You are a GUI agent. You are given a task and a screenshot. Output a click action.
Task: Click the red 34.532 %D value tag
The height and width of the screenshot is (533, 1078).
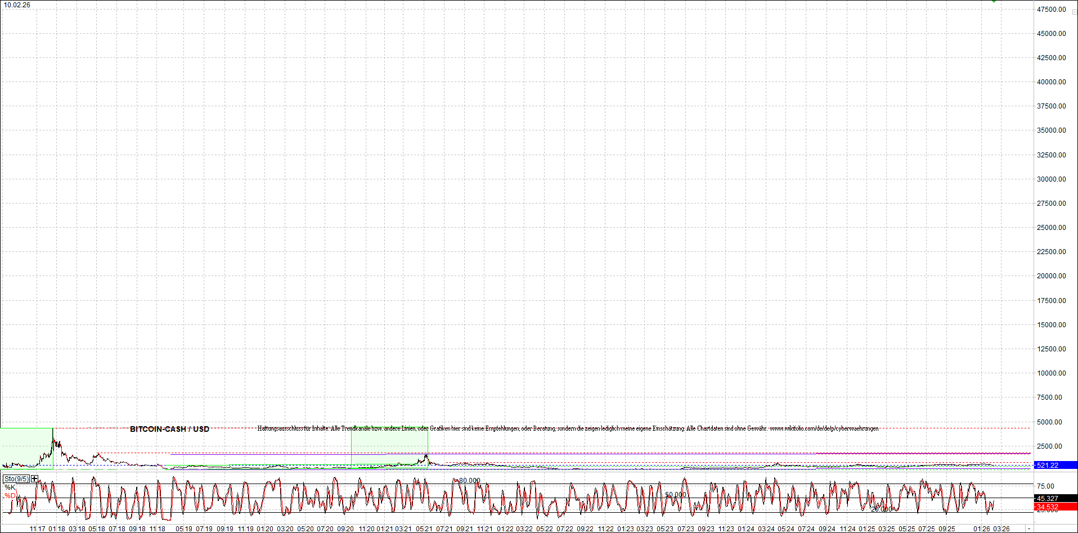(1055, 507)
